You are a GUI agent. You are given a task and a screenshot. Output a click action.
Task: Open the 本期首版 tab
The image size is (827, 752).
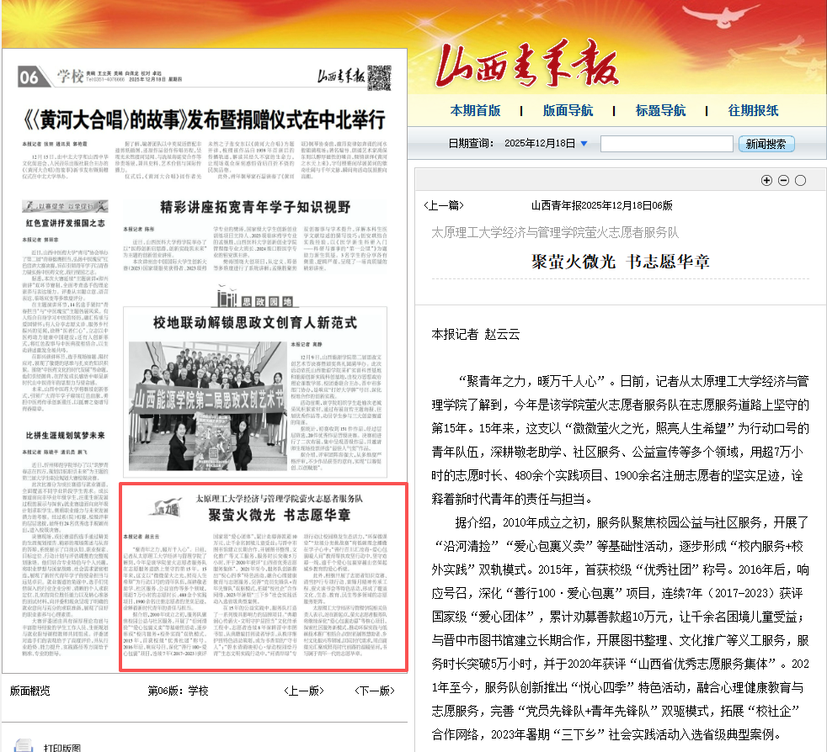pos(475,110)
